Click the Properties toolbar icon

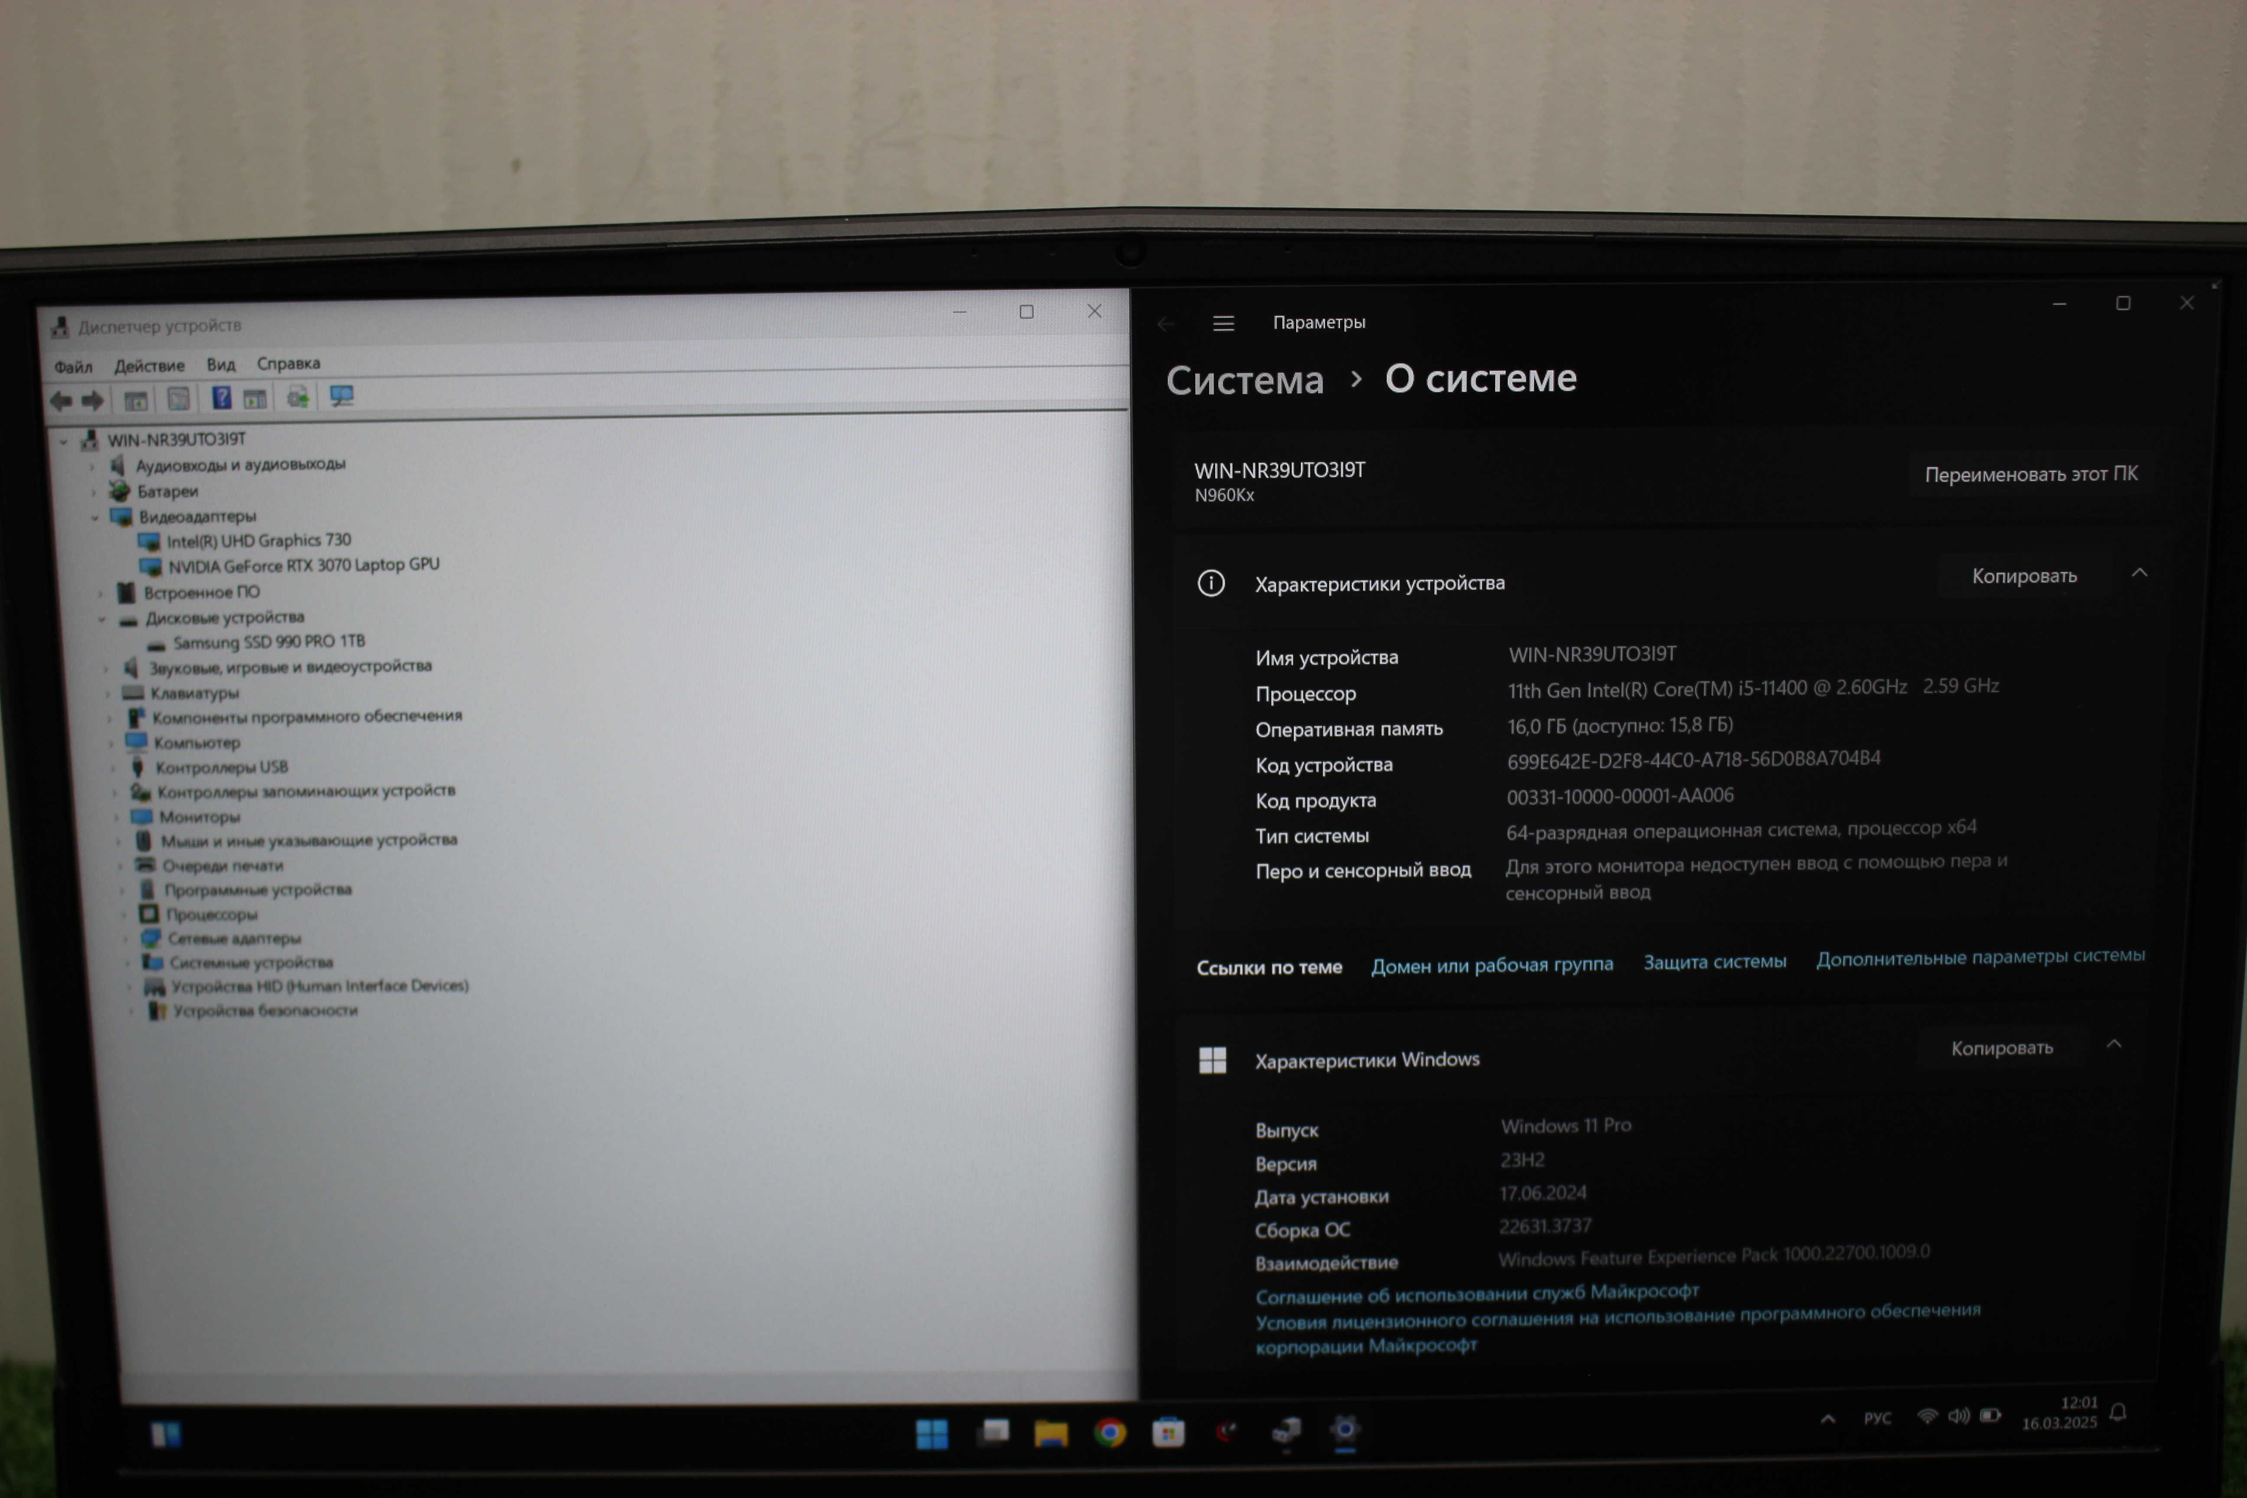coord(178,398)
